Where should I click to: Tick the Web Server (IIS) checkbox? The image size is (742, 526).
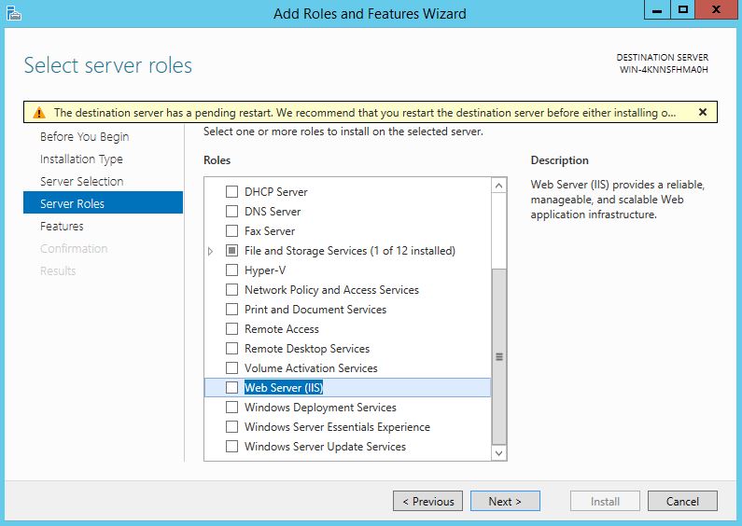click(231, 387)
